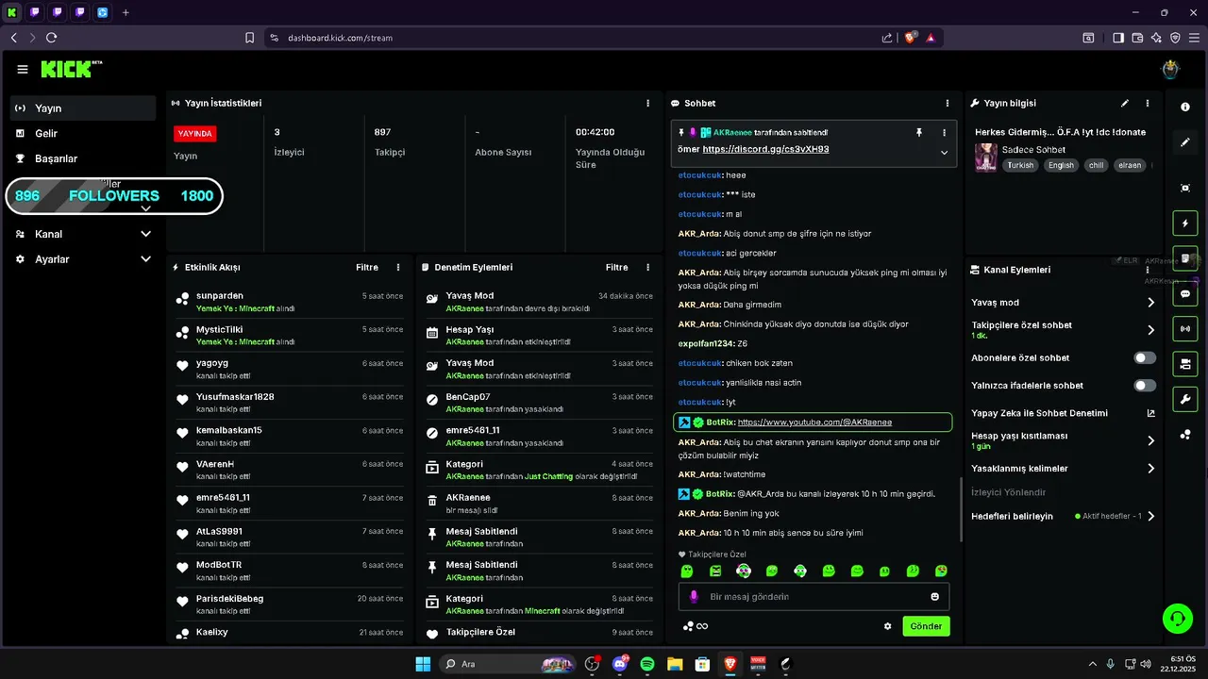Toggle the lightning activity feed sidebar icon
1208x679 pixels.
(x=1185, y=224)
